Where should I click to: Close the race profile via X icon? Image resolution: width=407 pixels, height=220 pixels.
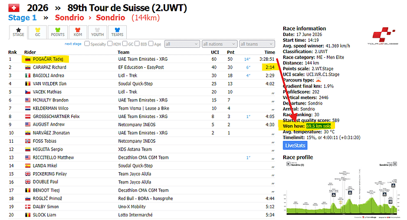click(395, 164)
